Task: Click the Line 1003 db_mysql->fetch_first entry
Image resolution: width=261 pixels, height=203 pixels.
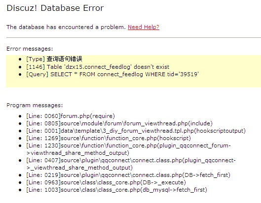Action: tap(116, 190)
